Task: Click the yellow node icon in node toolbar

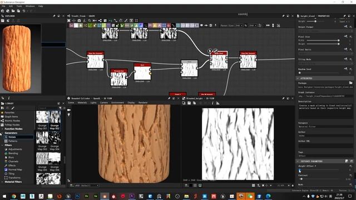Action: pyautogui.click(x=155, y=26)
